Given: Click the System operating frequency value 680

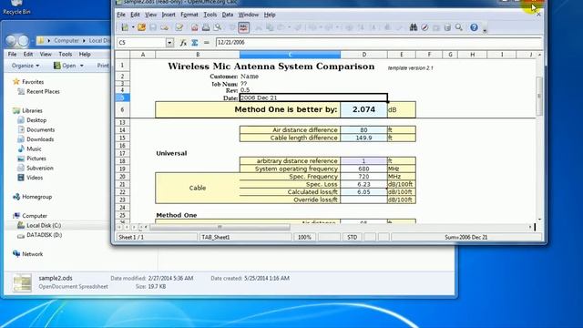Looking at the screenshot, I should pyautogui.click(x=363, y=169).
